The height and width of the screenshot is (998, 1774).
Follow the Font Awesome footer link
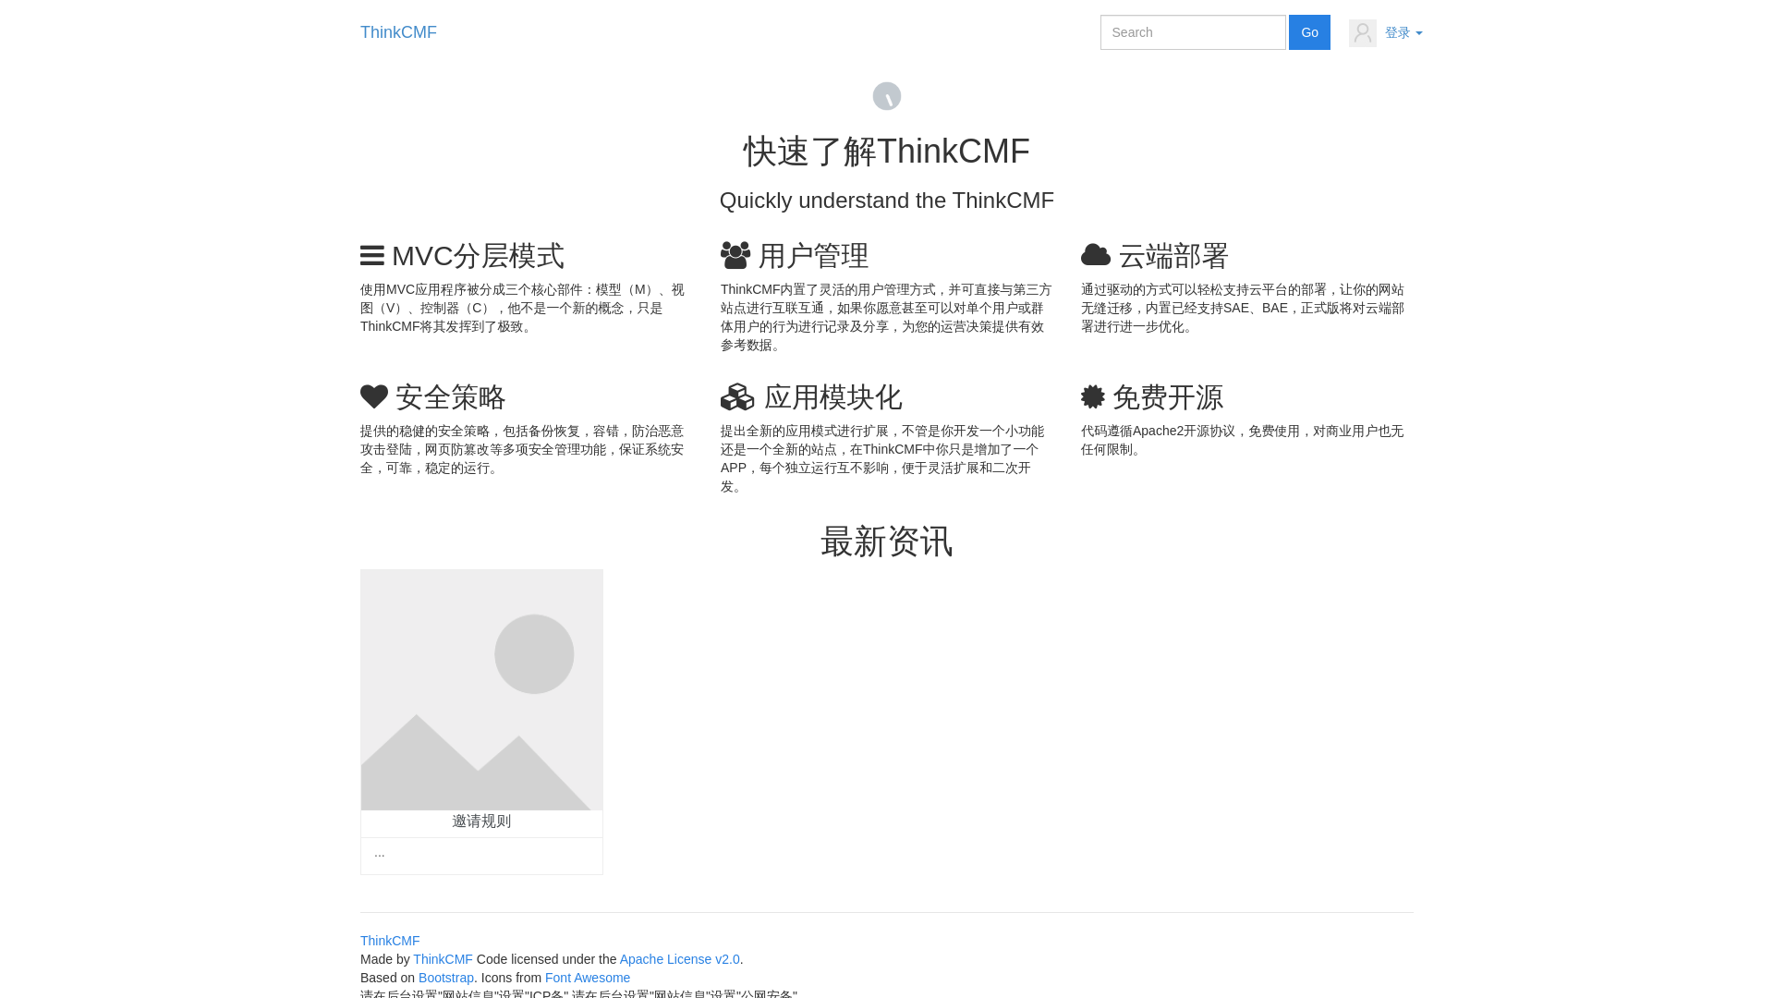[588, 978]
